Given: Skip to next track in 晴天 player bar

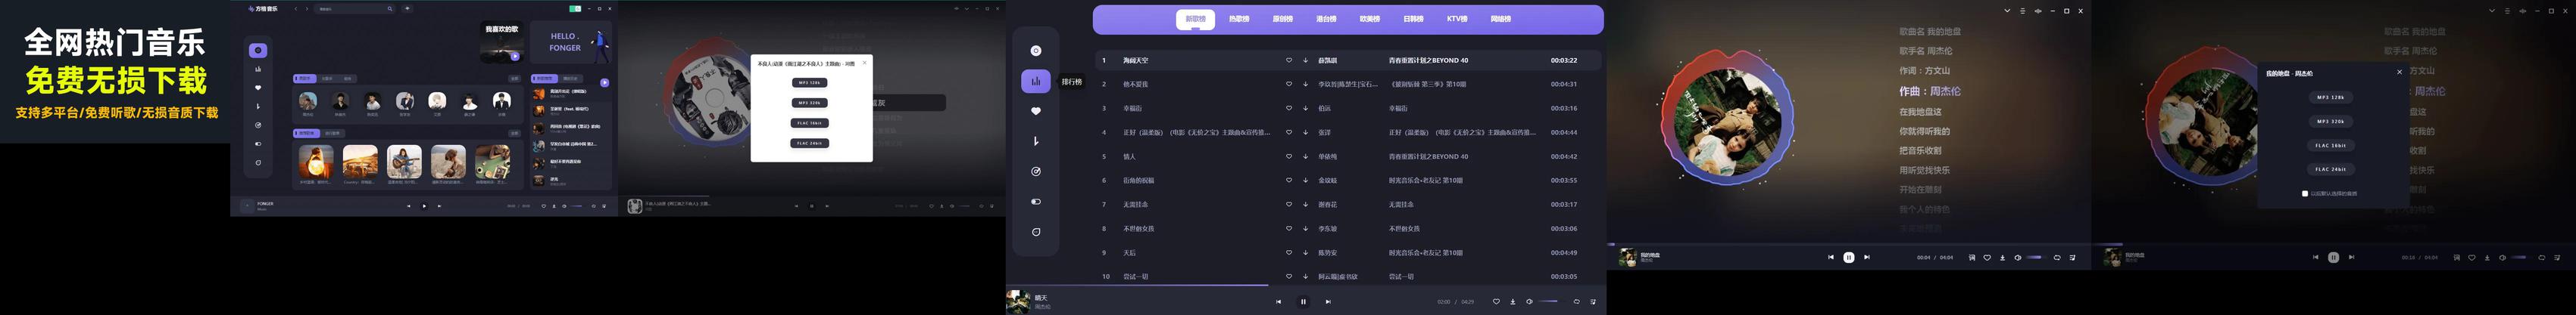Looking at the screenshot, I should [x=1328, y=302].
